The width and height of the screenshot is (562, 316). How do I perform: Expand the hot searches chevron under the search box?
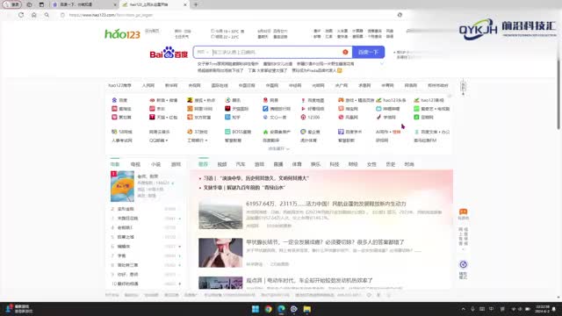tap(382, 64)
